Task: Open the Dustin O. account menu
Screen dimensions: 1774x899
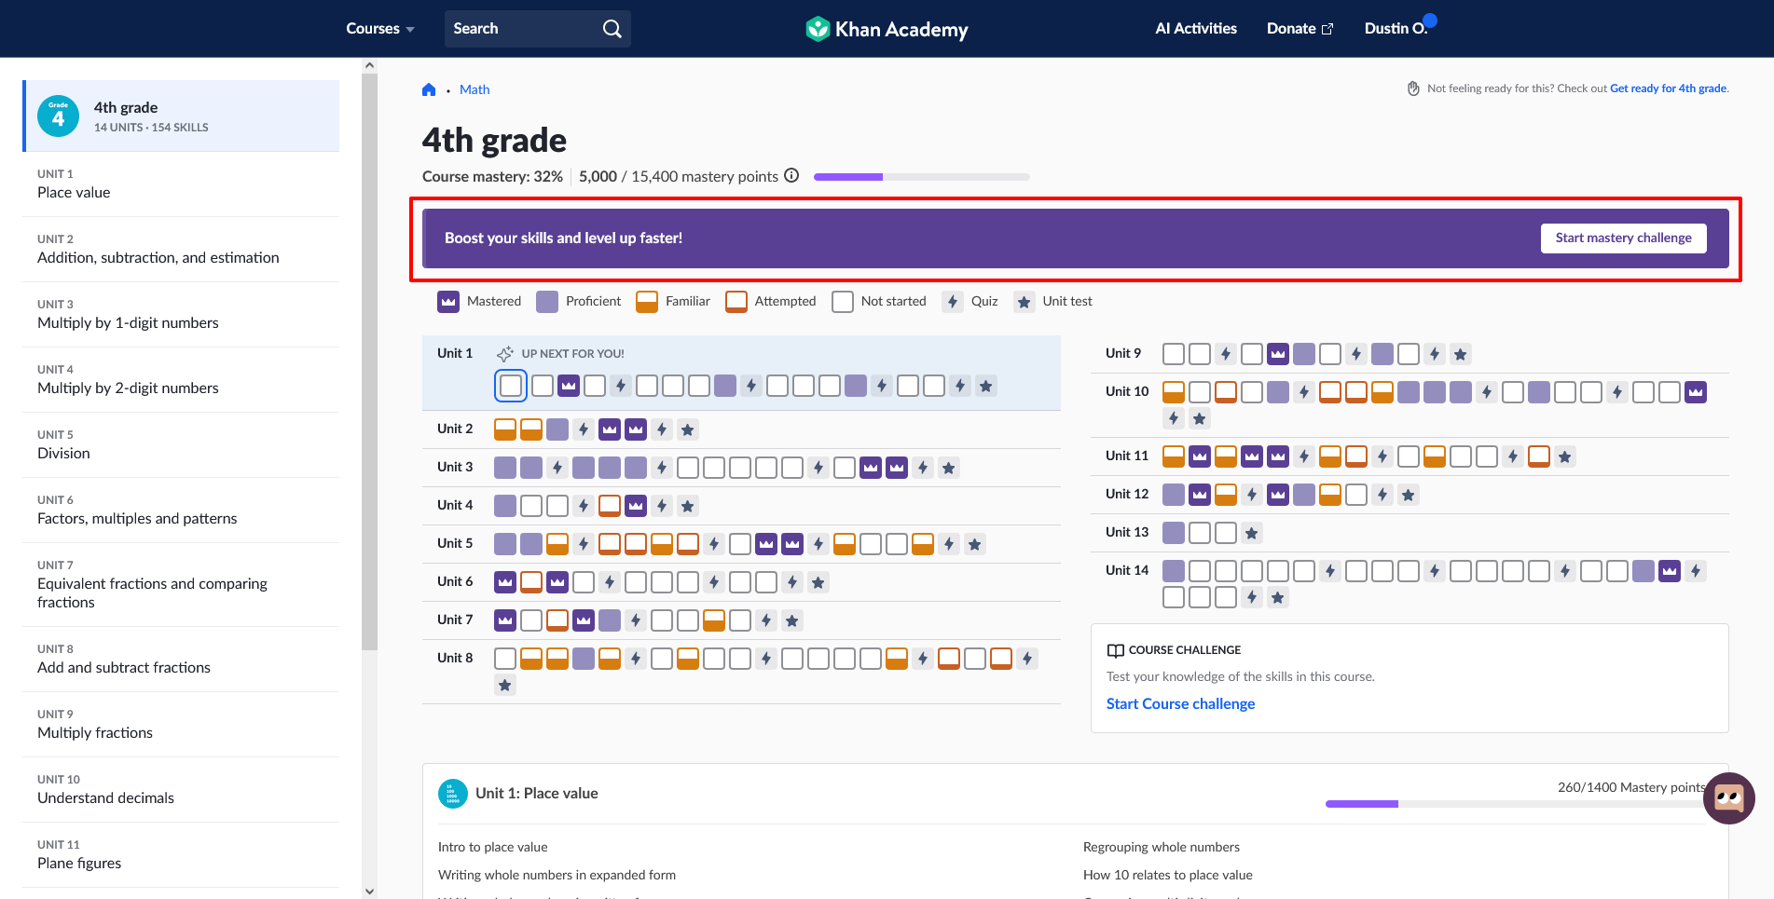Action: point(1397,29)
